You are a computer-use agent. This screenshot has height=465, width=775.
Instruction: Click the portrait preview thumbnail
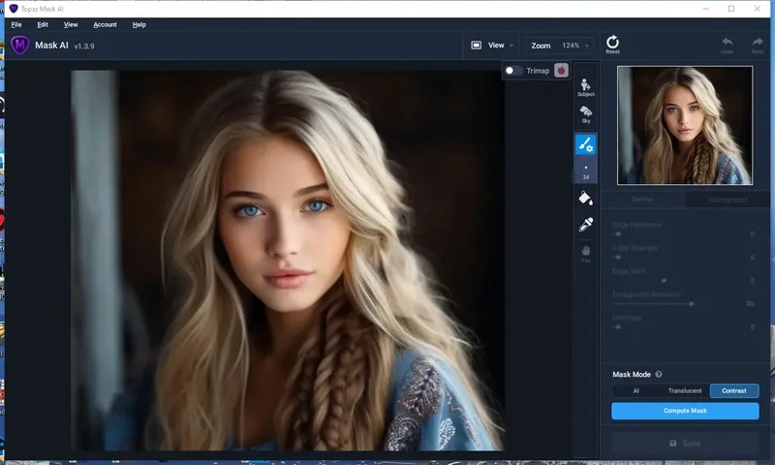tap(685, 126)
